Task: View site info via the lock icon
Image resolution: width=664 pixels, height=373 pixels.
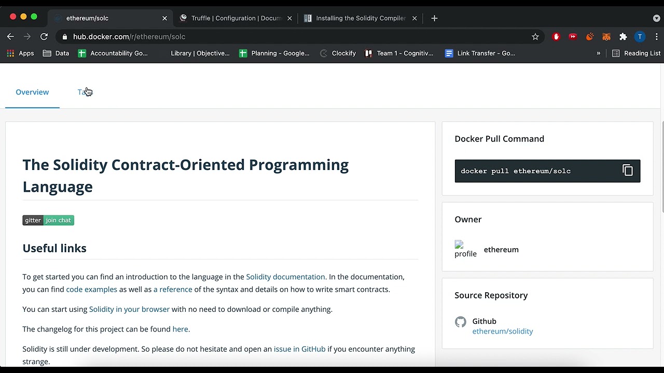Action: pyautogui.click(x=64, y=37)
